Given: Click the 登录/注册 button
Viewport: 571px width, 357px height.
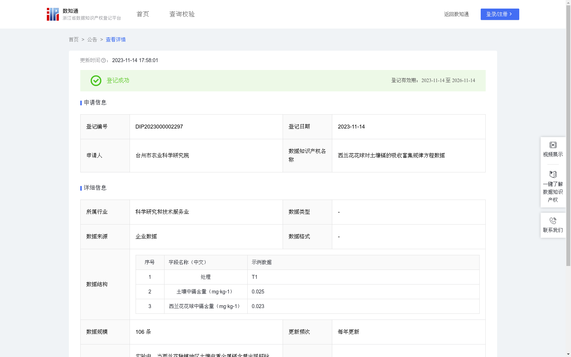Looking at the screenshot, I should 500,14.
